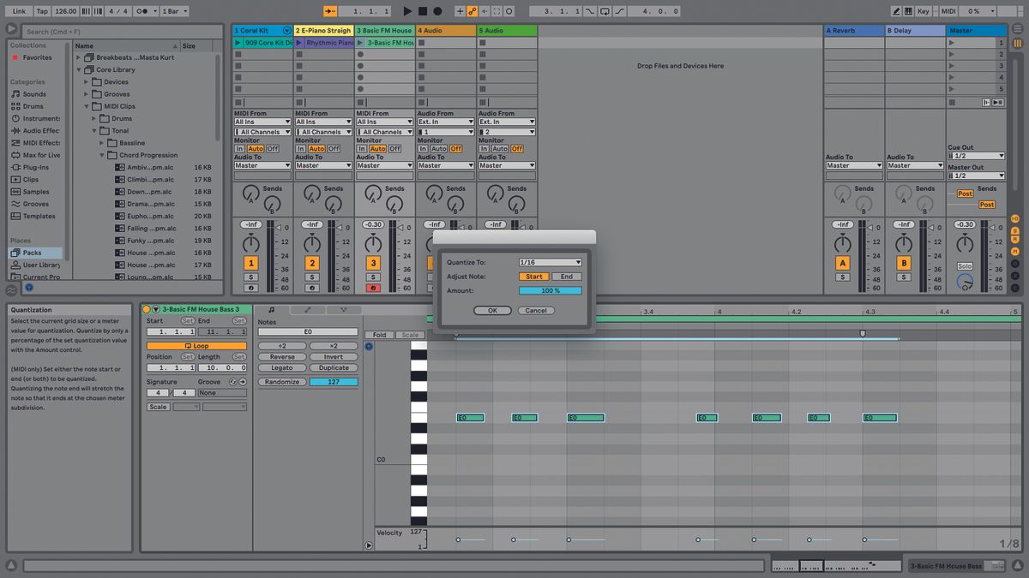Click OK in the Quantize dialog

492,310
